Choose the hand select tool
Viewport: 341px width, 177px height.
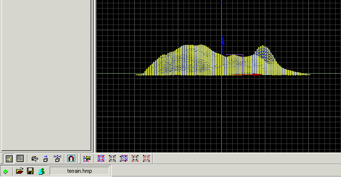tap(35, 159)
